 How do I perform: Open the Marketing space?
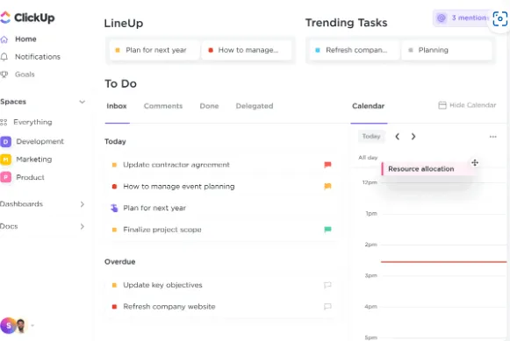tap(34, 160)
